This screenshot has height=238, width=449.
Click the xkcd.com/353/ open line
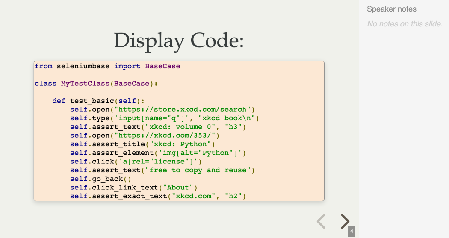point(145,136)
